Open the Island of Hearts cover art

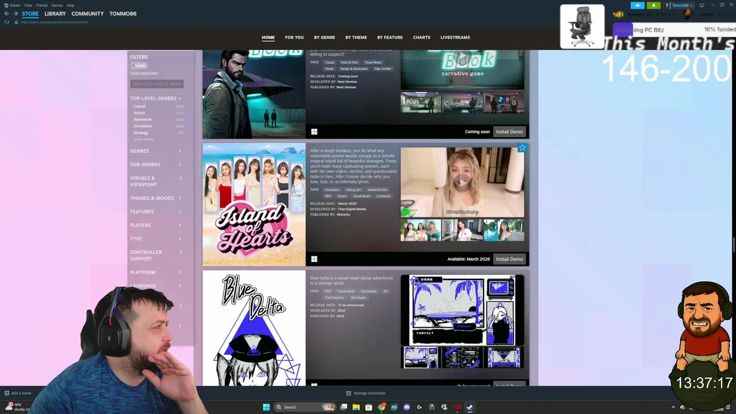click(x=254, y=205)
